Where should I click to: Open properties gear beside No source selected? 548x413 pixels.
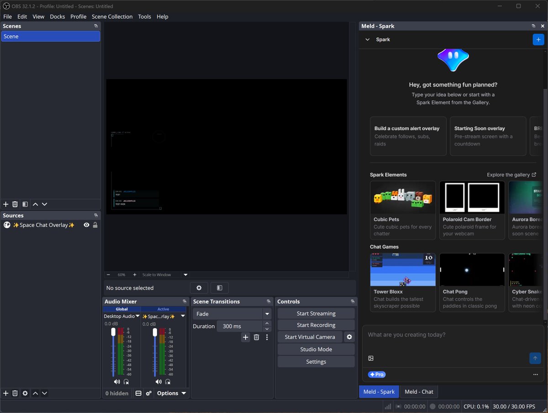click(199, 288)
